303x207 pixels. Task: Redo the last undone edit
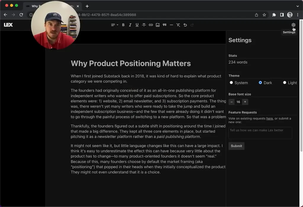coord(192,25)
